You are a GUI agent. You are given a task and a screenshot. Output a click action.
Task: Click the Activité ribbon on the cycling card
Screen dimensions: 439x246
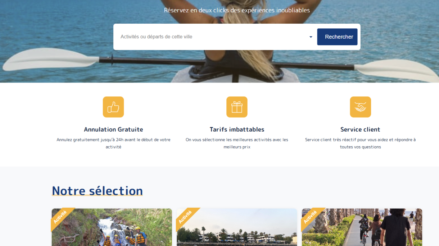tap(311, 217)
